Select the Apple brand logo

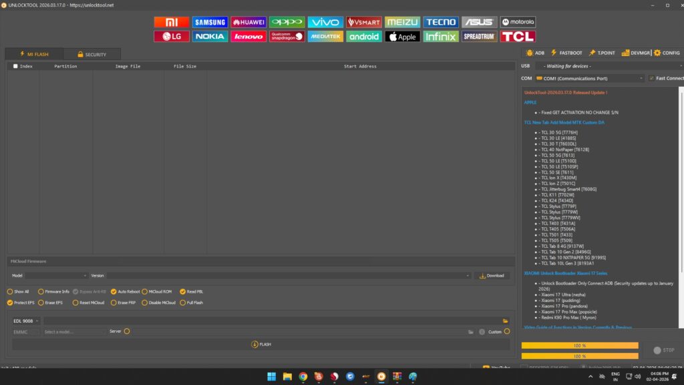pyautogui.click(x=402, y=36)
